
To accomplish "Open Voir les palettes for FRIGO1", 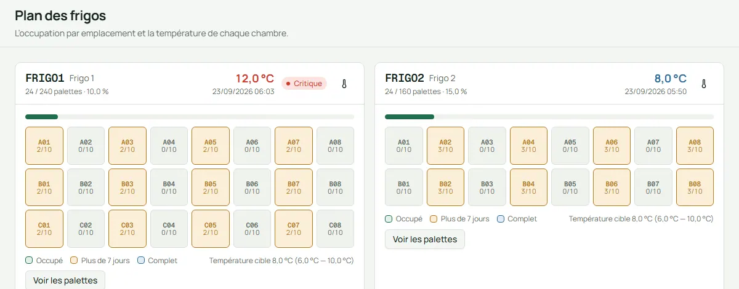I will tap(65, 280).
